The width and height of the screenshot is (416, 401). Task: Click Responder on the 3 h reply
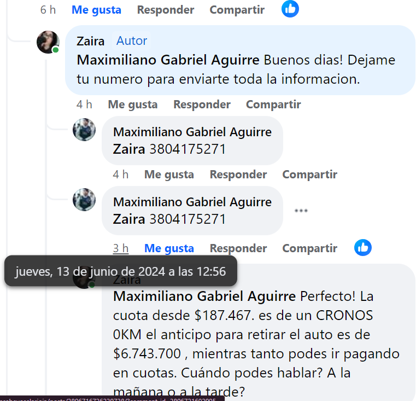[x=238, y=248]
